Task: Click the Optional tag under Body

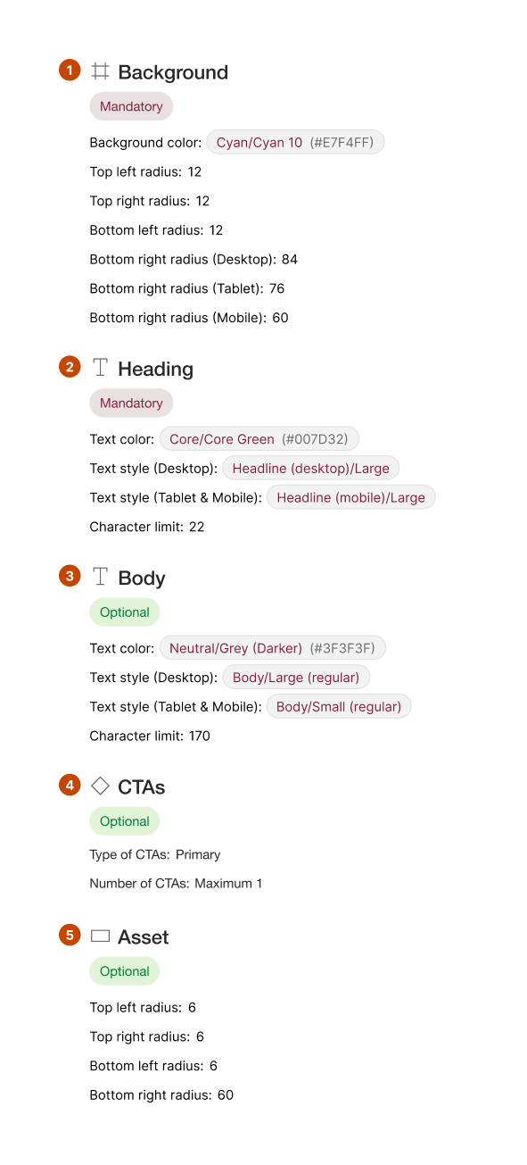Action: (x=125, y=612)
